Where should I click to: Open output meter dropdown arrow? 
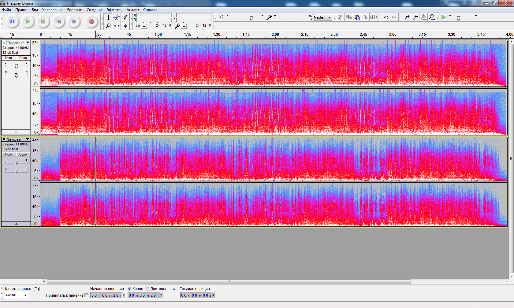click(144, 26)
